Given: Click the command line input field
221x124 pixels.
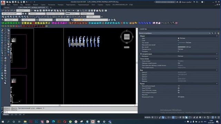Looking at the screenshot, I should click(70, 112).
